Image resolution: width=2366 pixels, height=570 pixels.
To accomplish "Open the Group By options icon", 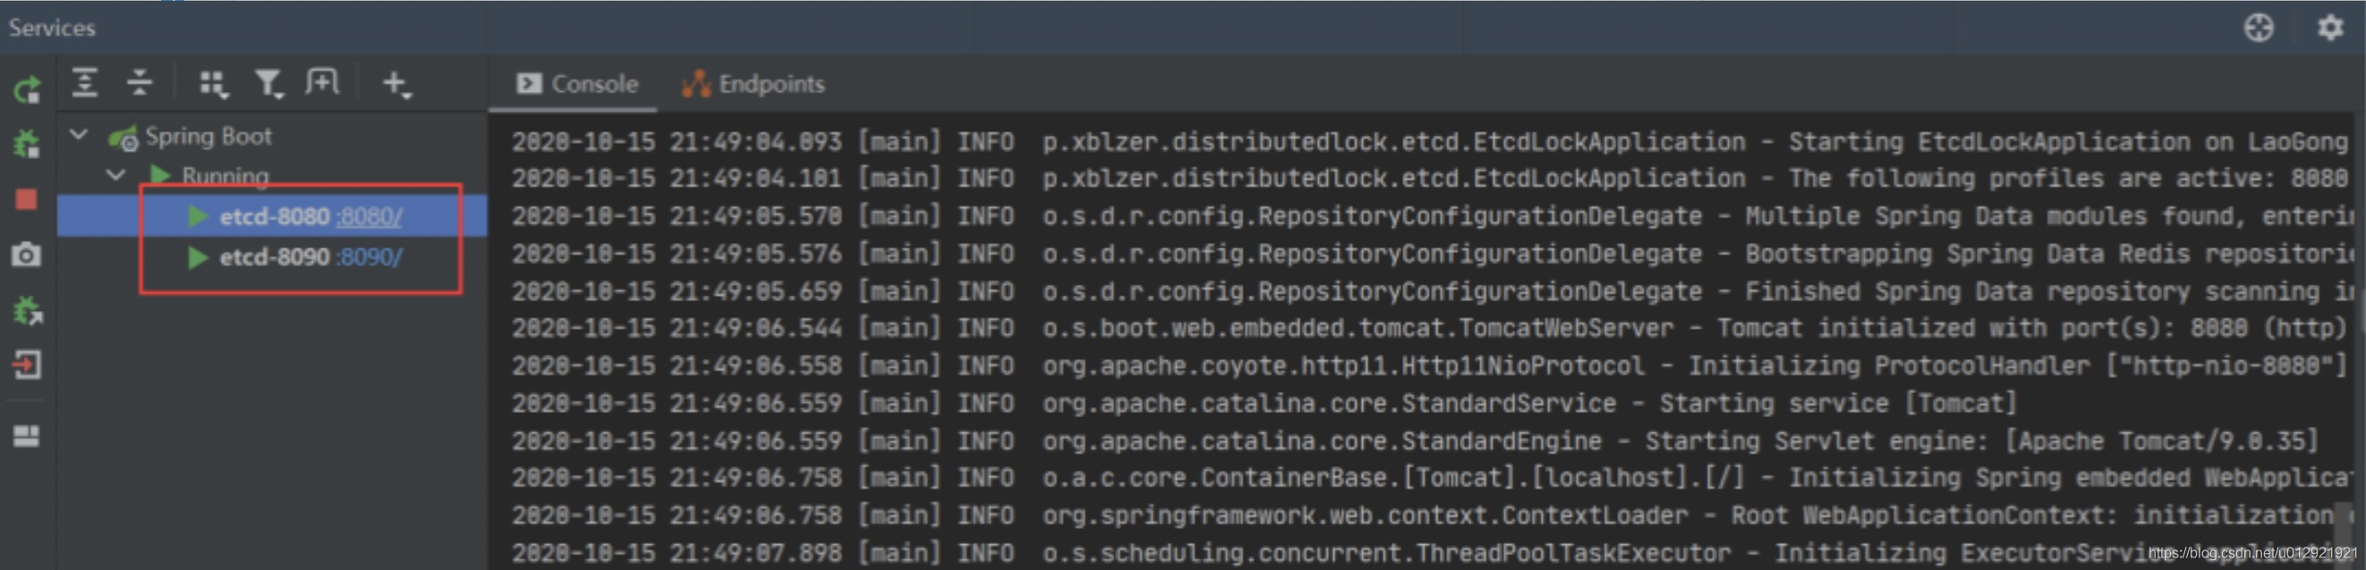I will click(212, 83).
